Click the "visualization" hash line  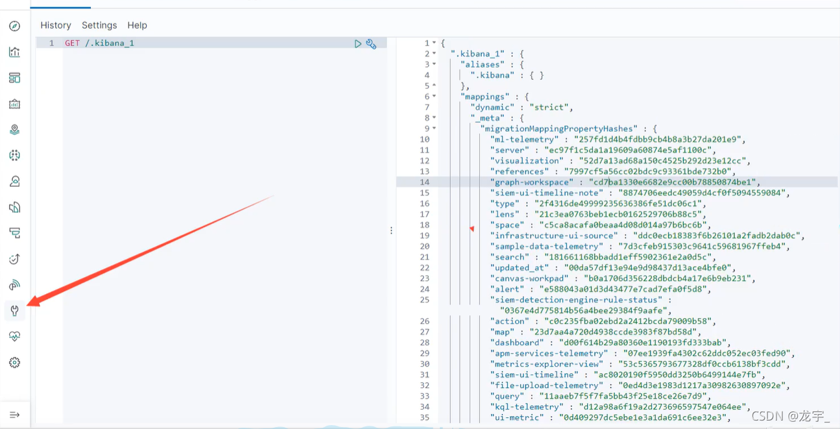pyautogui.click(x=620, y=161)
